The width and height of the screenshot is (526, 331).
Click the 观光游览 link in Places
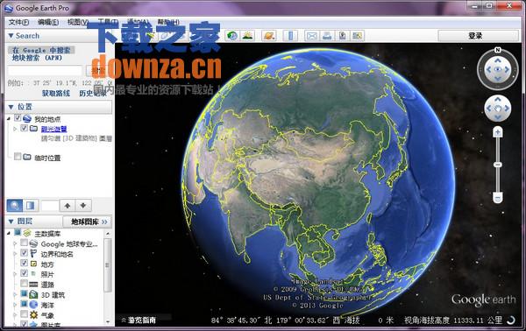pyautogui.click(x=54, y=129)
